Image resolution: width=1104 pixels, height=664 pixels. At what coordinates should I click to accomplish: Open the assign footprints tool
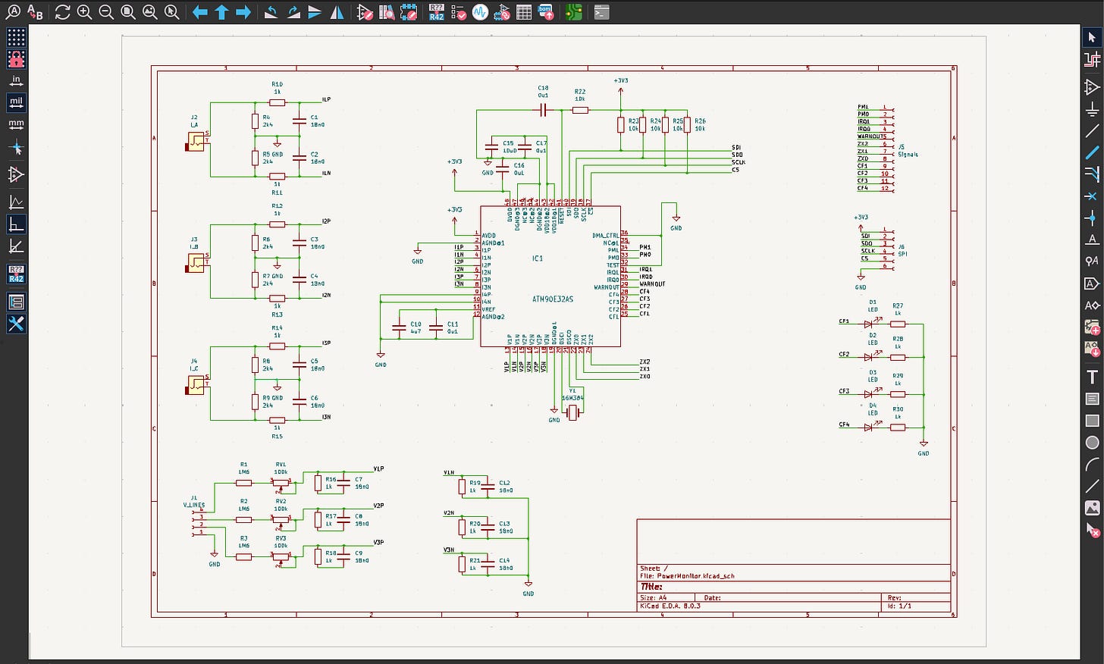tap(502, 12)
